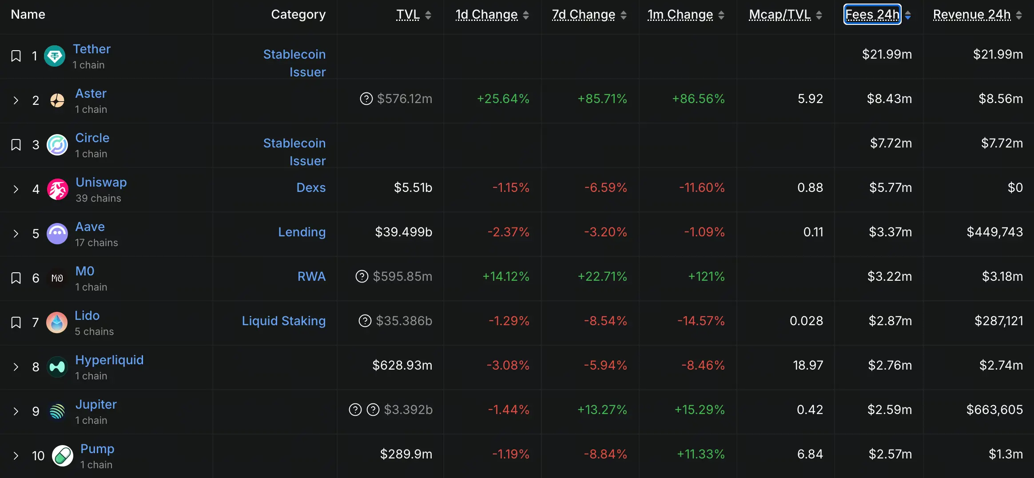
Task: Click the 1m Change sort arrows icon
Action: click(721, 15)
